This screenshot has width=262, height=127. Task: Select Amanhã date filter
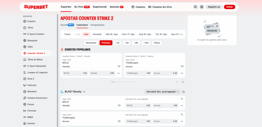[x=97, y=34]
